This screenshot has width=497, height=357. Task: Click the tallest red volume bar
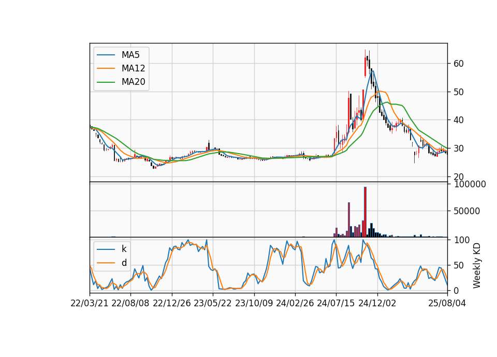click(365, 212)
